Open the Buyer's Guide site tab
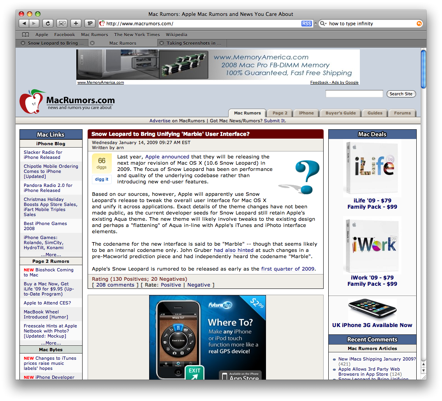The image size is (442, 401). point(340,113)
